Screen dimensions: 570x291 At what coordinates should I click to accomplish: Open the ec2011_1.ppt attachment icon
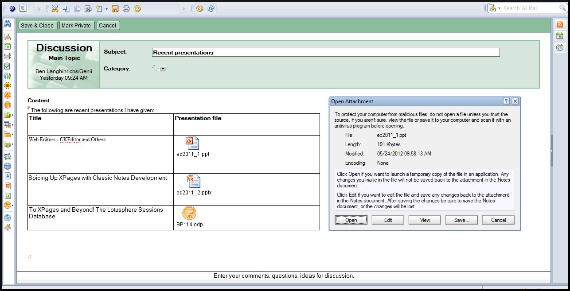pyautogui.click(x=192, y=144)
